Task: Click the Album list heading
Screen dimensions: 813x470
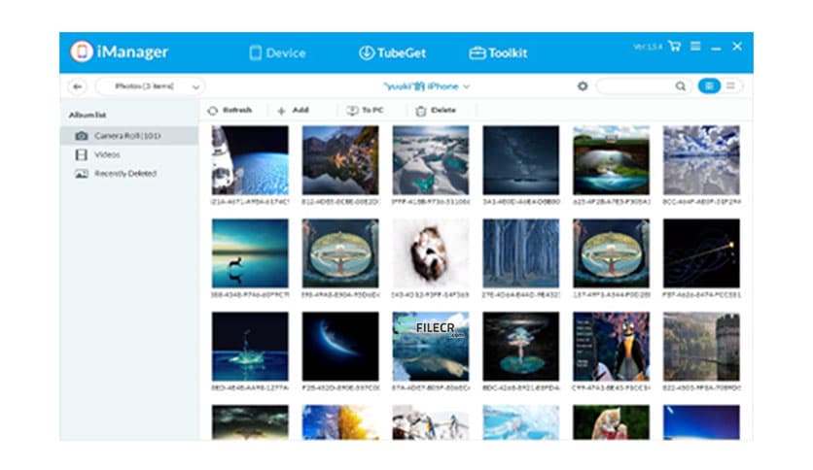Action: [x=88, y=115]
